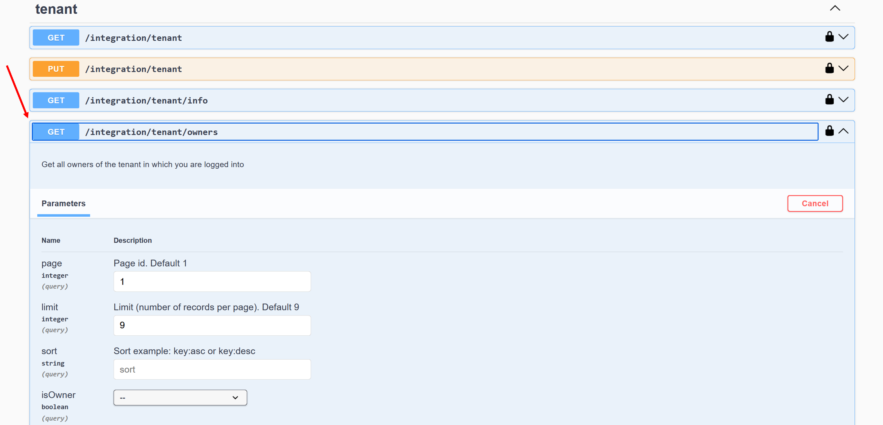Image resolution: width=883 pixels, height=425 pixels.
Task: Open /integration/tenant/info endpoint path
Action: (x=146, y=101)
